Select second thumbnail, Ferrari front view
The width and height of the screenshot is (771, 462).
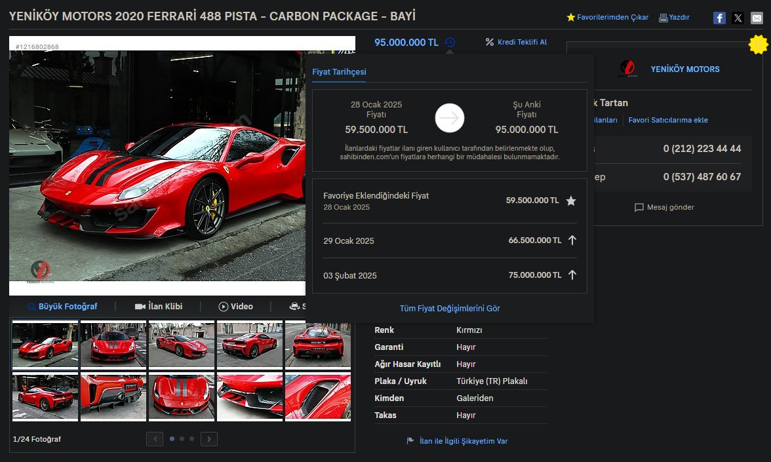113,344
